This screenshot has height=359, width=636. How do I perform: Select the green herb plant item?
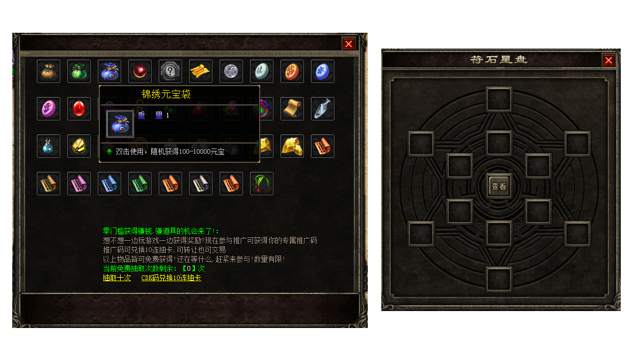[262, 184]
